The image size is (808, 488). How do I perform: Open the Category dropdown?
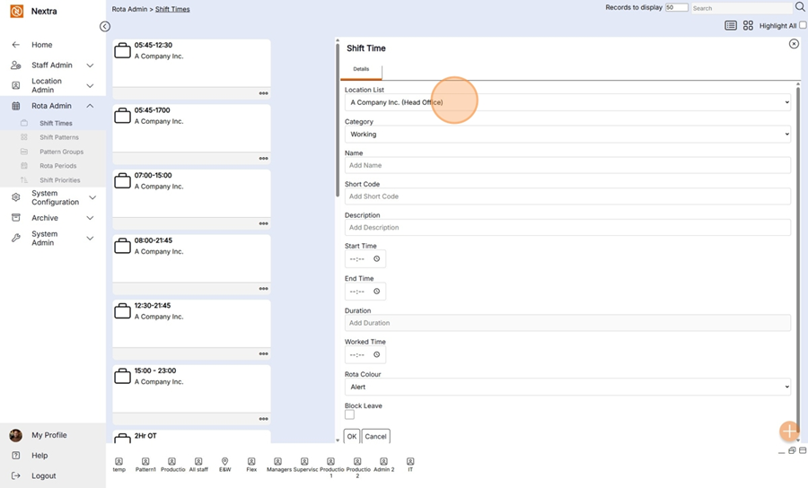[567, 135]
